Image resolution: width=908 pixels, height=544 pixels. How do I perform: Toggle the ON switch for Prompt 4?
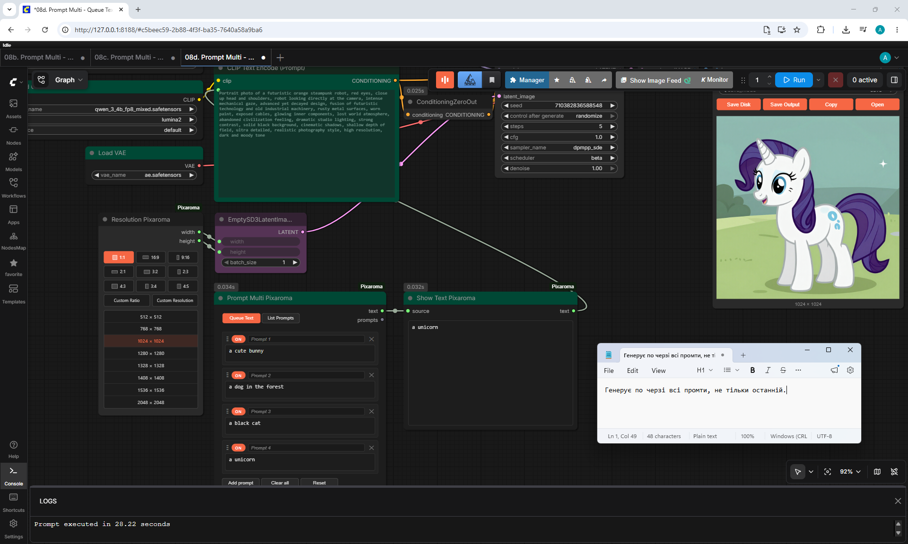pos(238,448)
